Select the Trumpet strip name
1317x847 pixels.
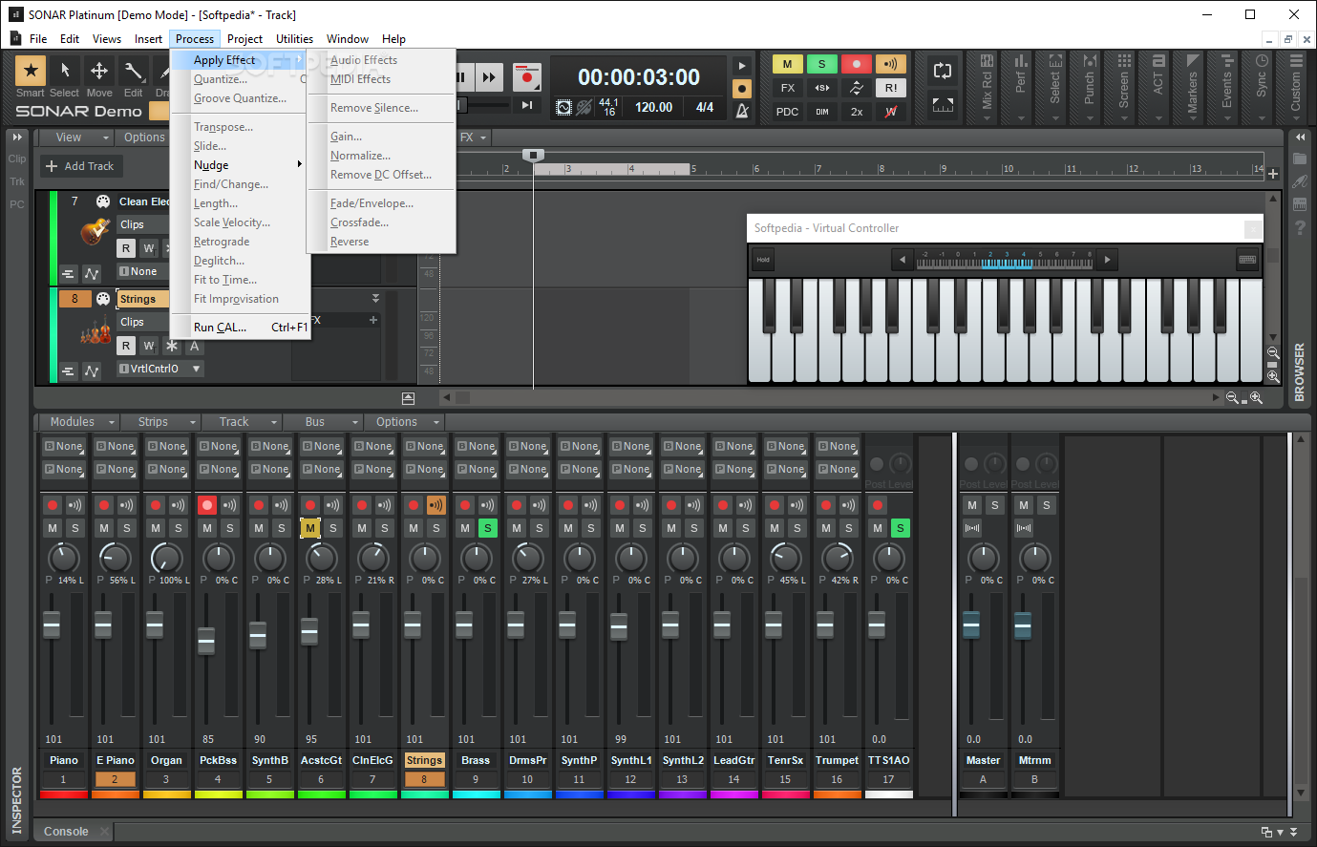837,760
